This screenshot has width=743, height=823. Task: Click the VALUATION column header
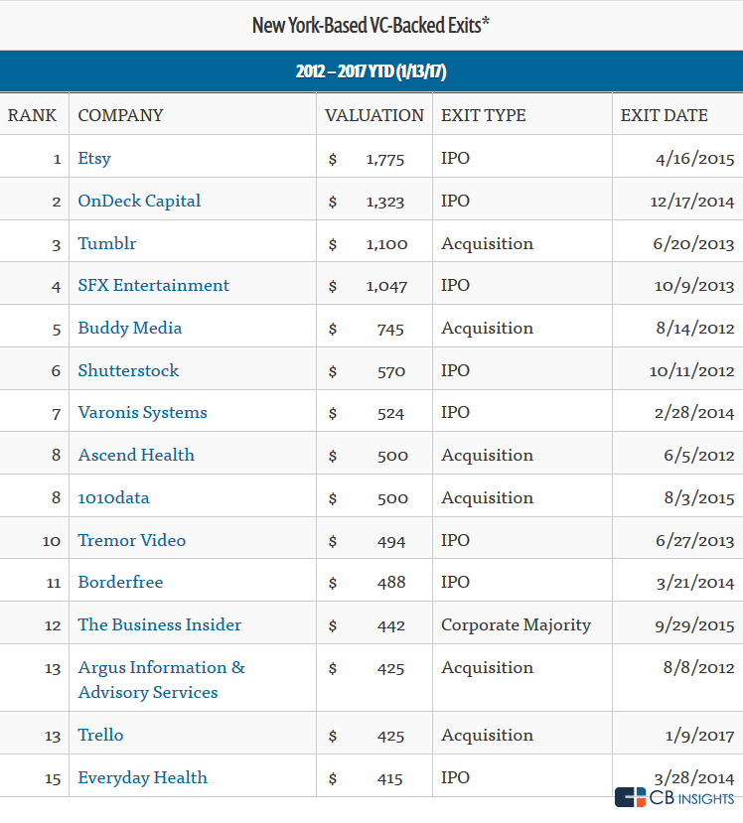pos(373,115)
